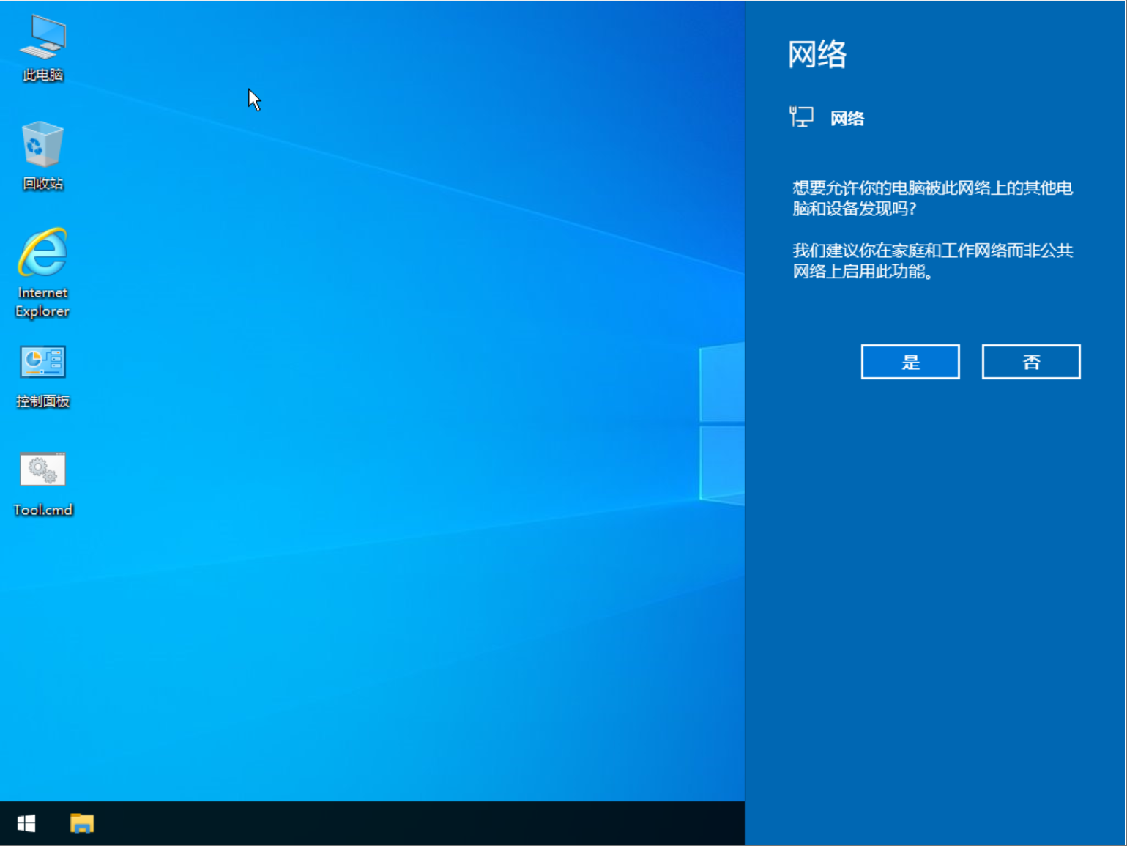Click 否 to deny network discovery
1127x846 pixels.
click(x=1030, y=361)
